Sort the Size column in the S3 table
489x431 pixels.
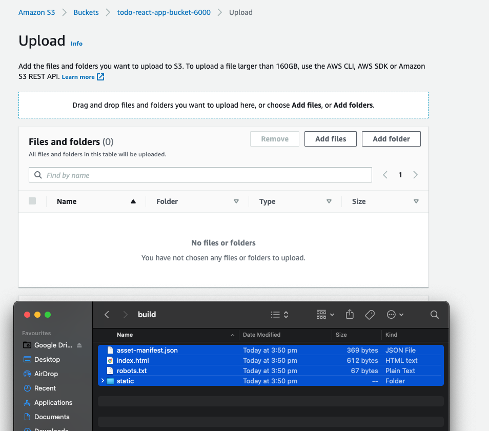tap(416, 201)
